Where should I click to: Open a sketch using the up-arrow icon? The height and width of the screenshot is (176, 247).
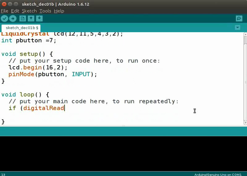[x=31, y=18]
